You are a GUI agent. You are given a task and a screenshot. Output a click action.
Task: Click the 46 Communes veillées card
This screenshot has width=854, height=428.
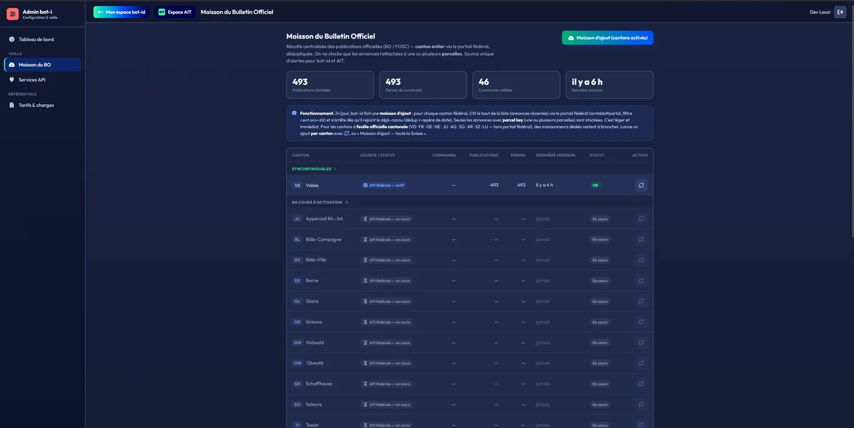pos(516,85)
